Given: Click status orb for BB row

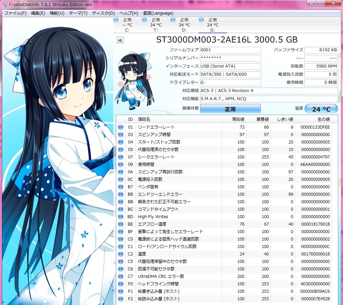Looking at the screenshot, I should (121, 202).
